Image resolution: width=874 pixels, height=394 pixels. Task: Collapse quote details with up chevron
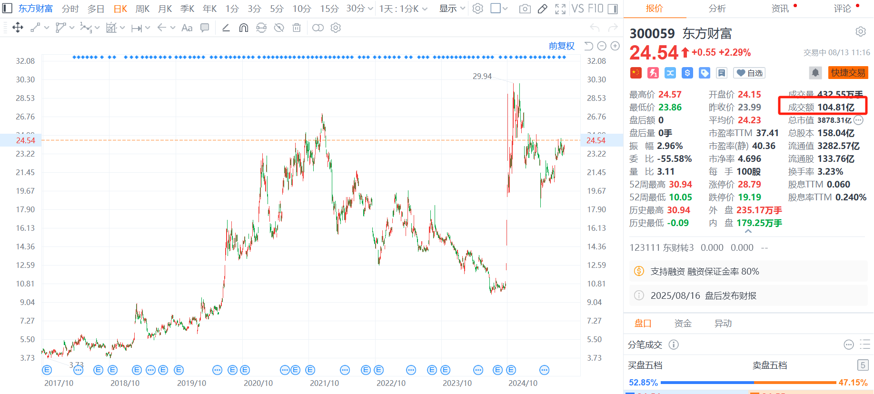tap(748, 231)
